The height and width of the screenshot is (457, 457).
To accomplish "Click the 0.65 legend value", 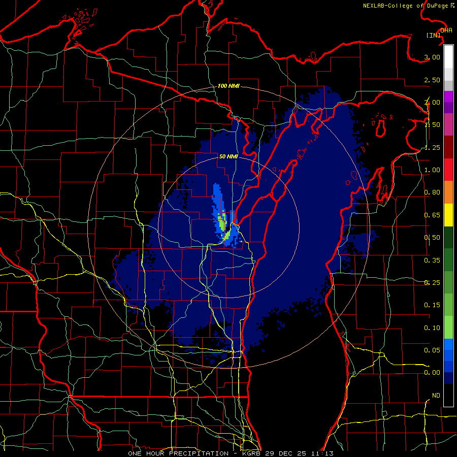I will (432, 215).
